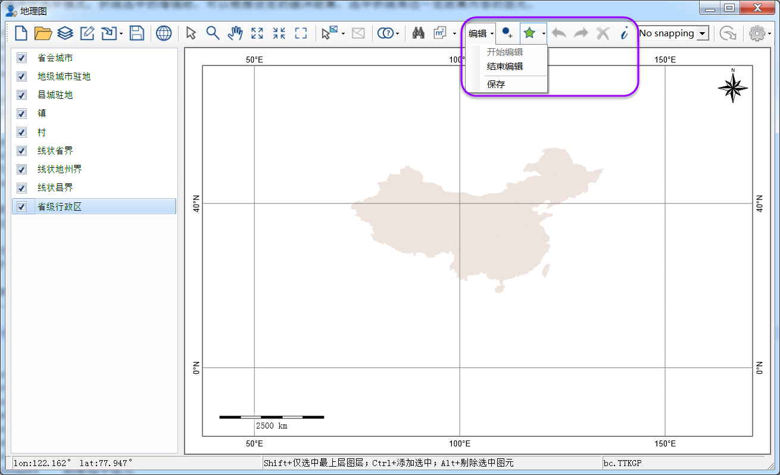Viewport: 780px width, 475px height.
Task: Click the floppy disk save icon
Action: coord(137,33)
